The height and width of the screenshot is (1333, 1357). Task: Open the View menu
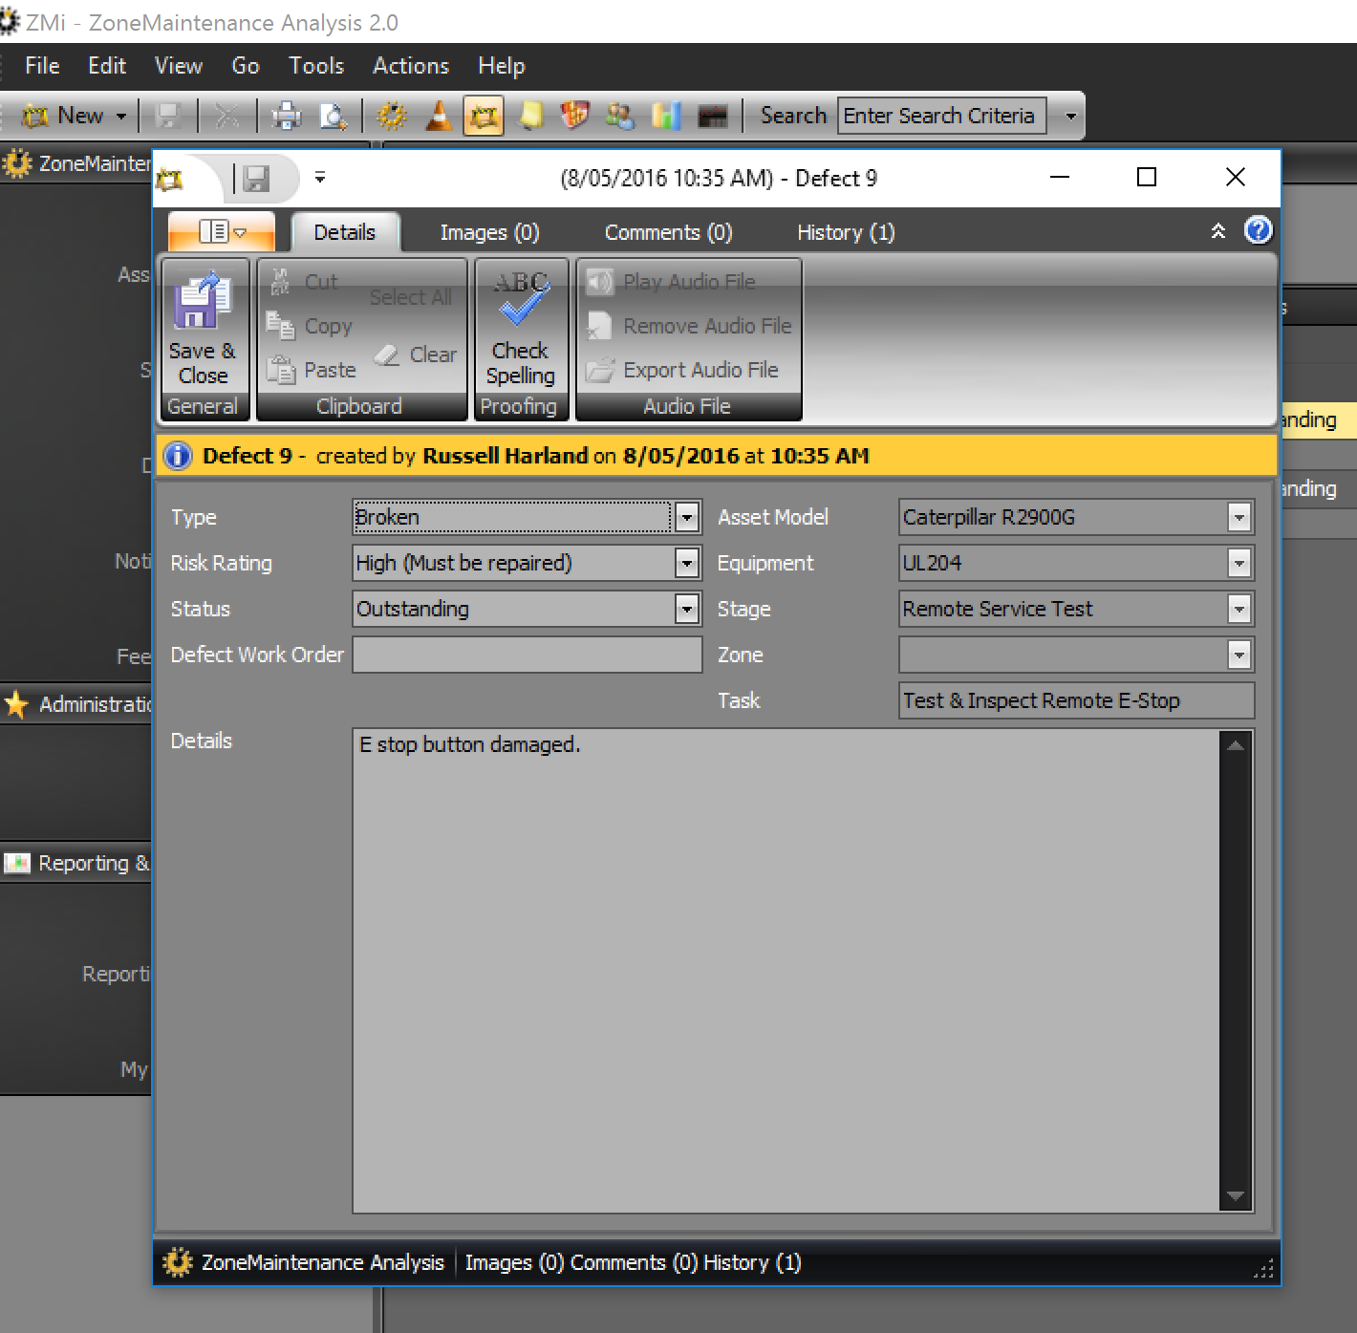[x=179, y=66]
